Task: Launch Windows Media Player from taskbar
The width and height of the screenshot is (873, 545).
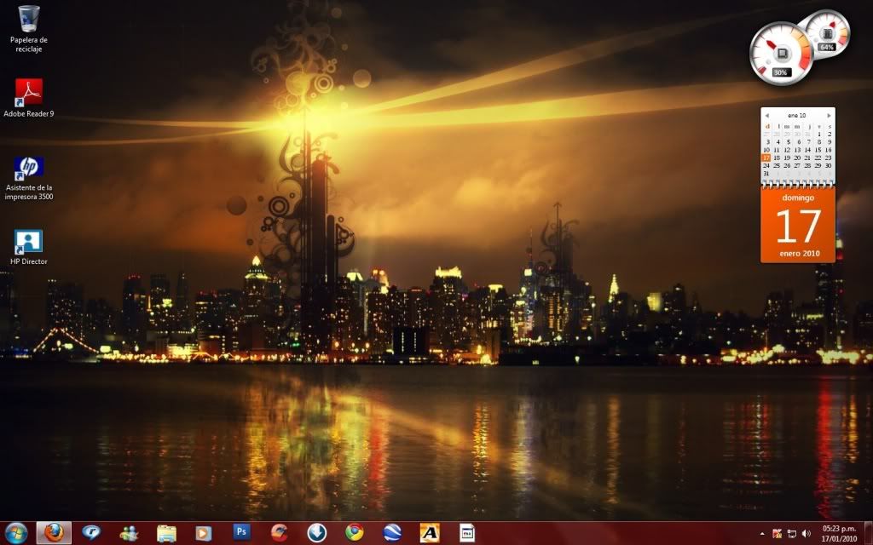Action: (x=203, y=532)
